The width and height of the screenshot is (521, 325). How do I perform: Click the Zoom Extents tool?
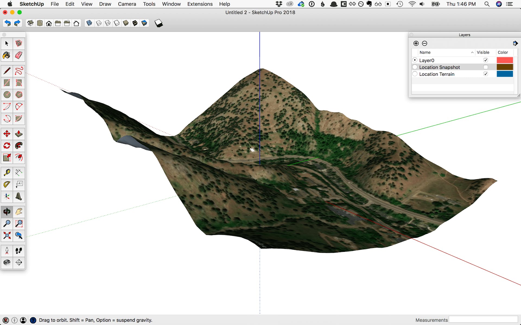coord(7,235)
